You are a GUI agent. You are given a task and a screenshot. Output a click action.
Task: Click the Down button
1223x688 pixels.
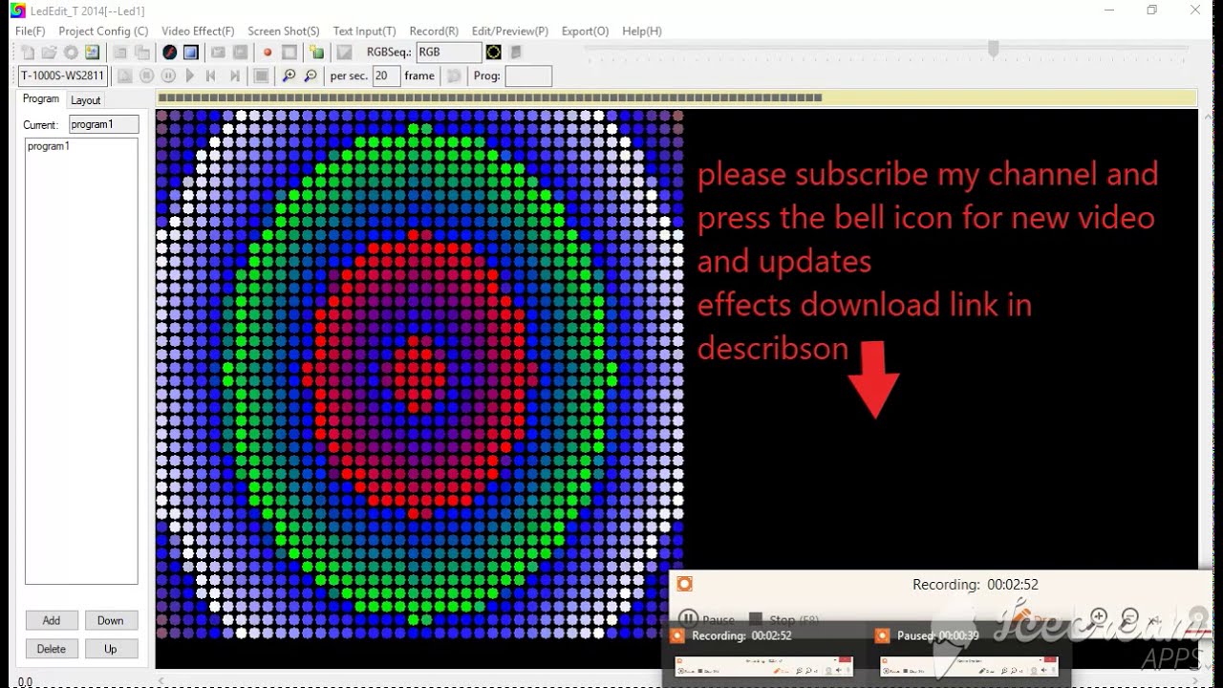tap(111, 620)
